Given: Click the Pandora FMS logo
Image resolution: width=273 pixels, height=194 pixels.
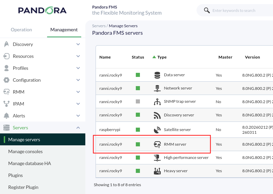Looking at the screenshot, I should tap(42, 11).
